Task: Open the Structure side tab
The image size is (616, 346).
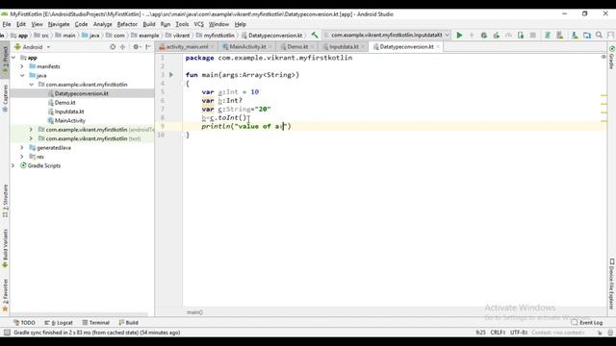Action: 5,201
